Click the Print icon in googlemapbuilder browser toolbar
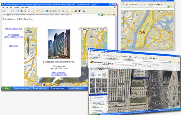This screenshot has height=115, width=181. tap(63, 11)
